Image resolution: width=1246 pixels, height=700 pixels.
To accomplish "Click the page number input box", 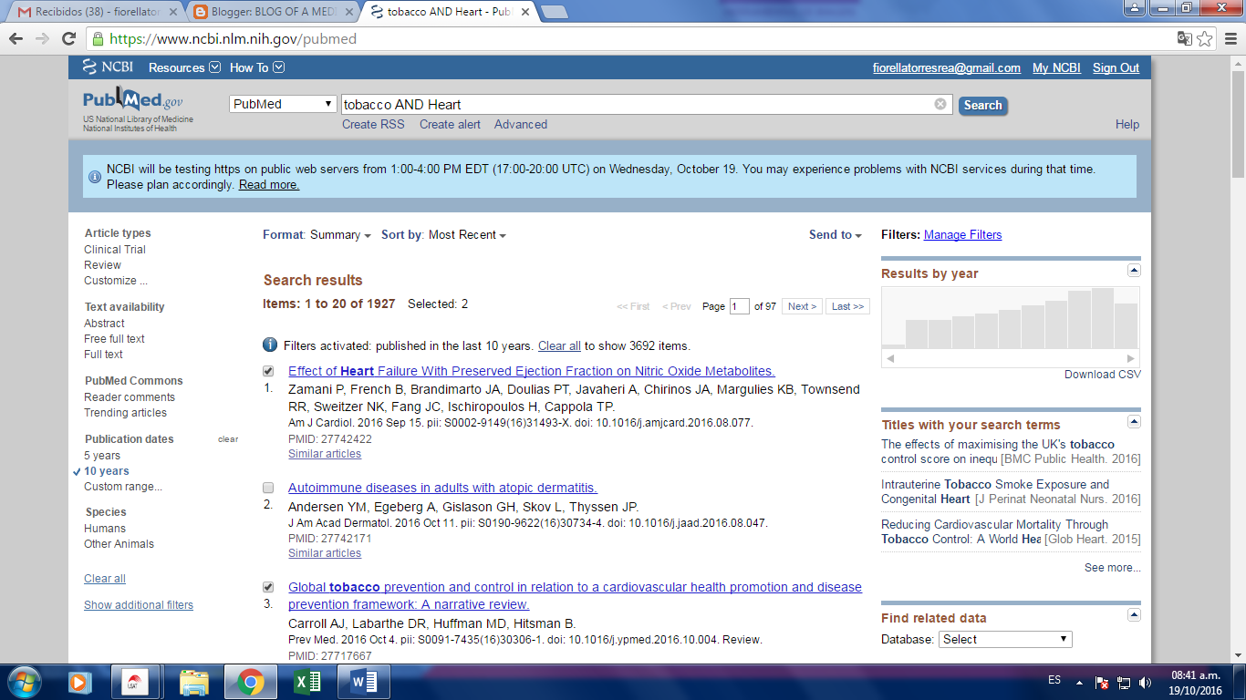I will point(739,306).
